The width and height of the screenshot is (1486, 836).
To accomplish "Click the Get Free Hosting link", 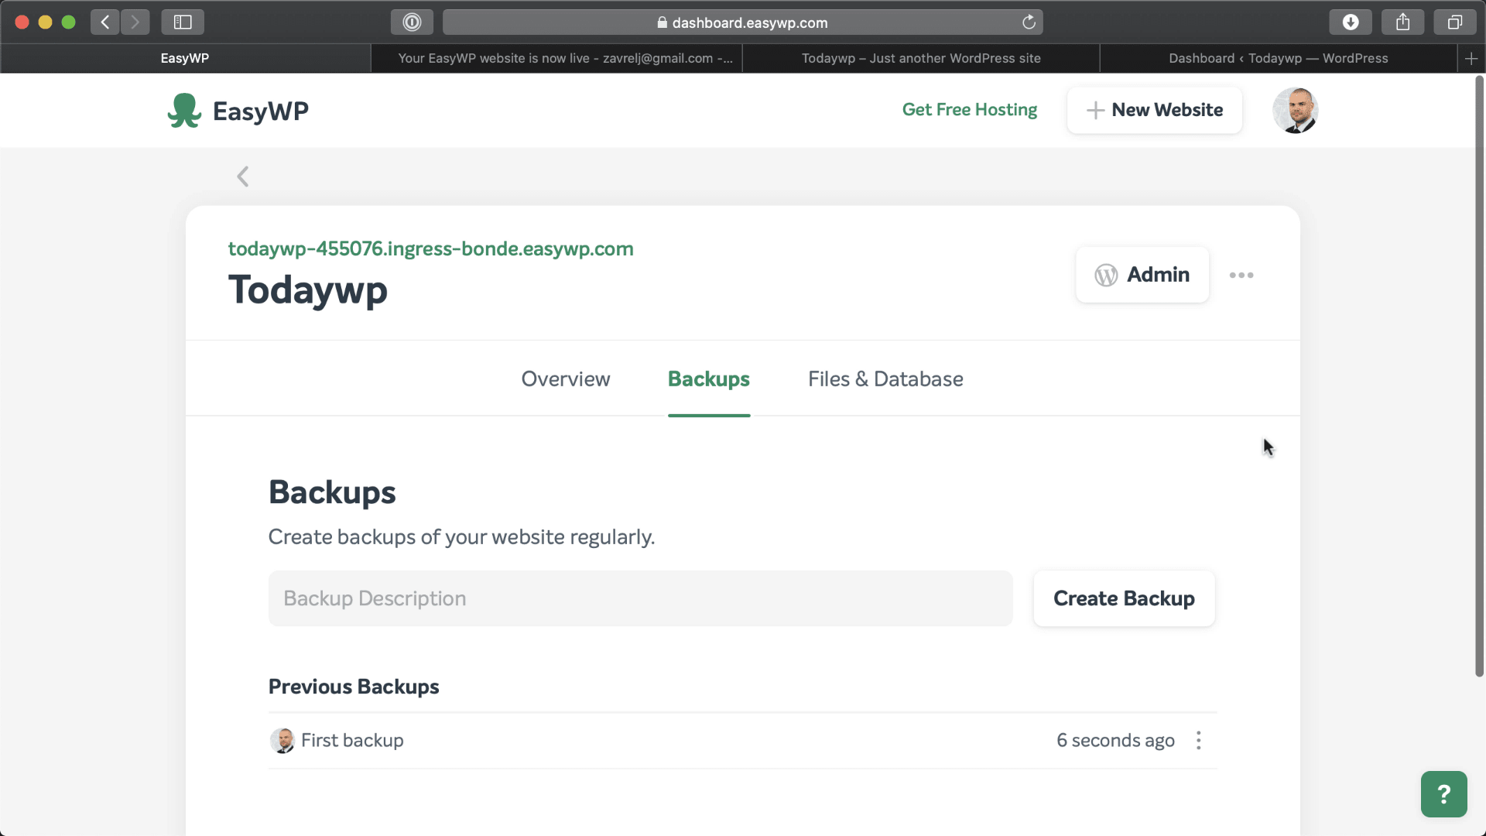I will point(970,110).
